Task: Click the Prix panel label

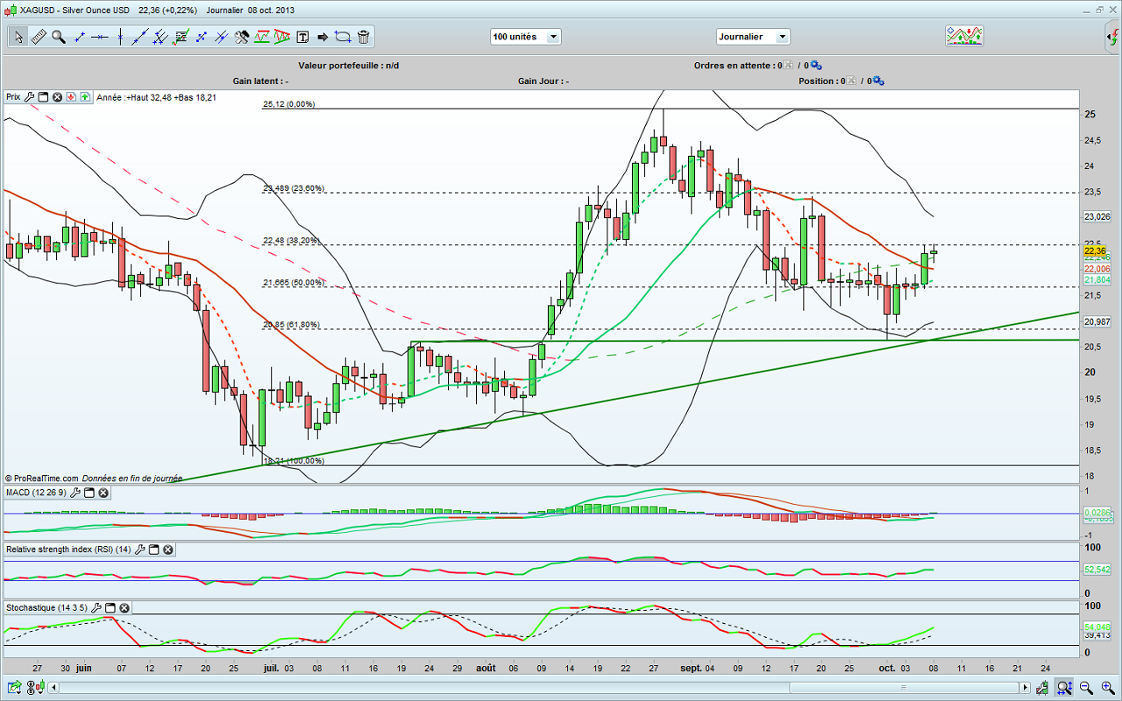Action: (x=13, y=97)
